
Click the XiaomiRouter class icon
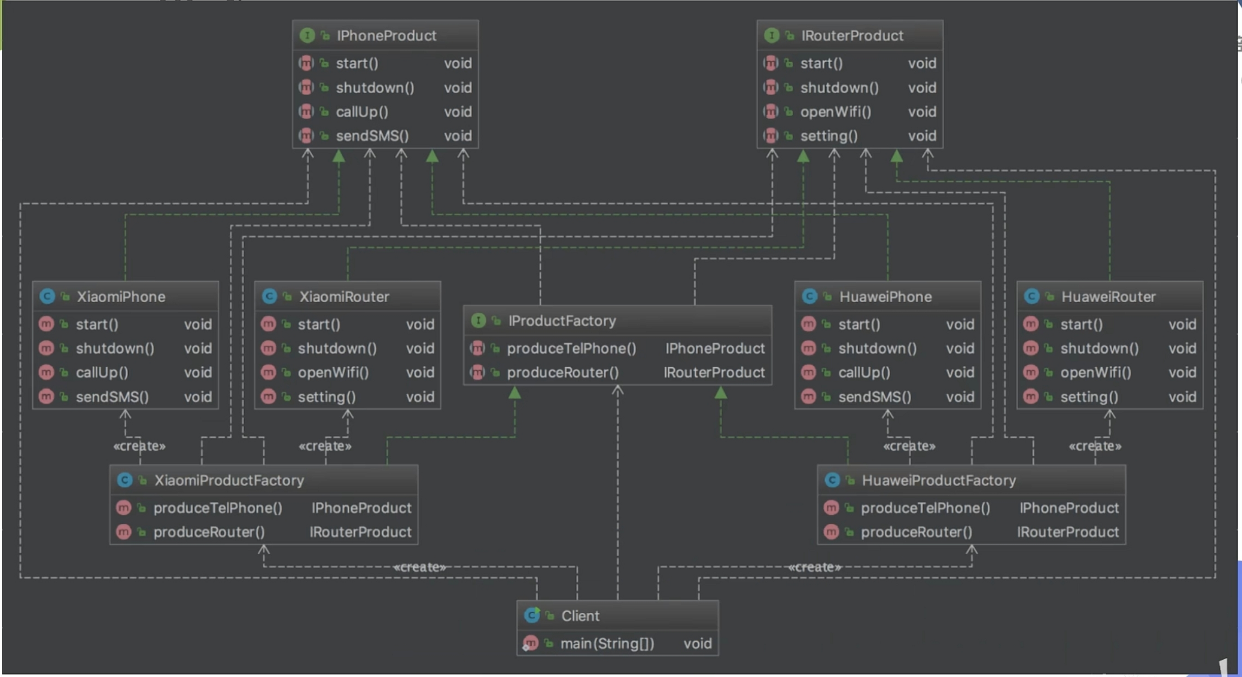269,297
